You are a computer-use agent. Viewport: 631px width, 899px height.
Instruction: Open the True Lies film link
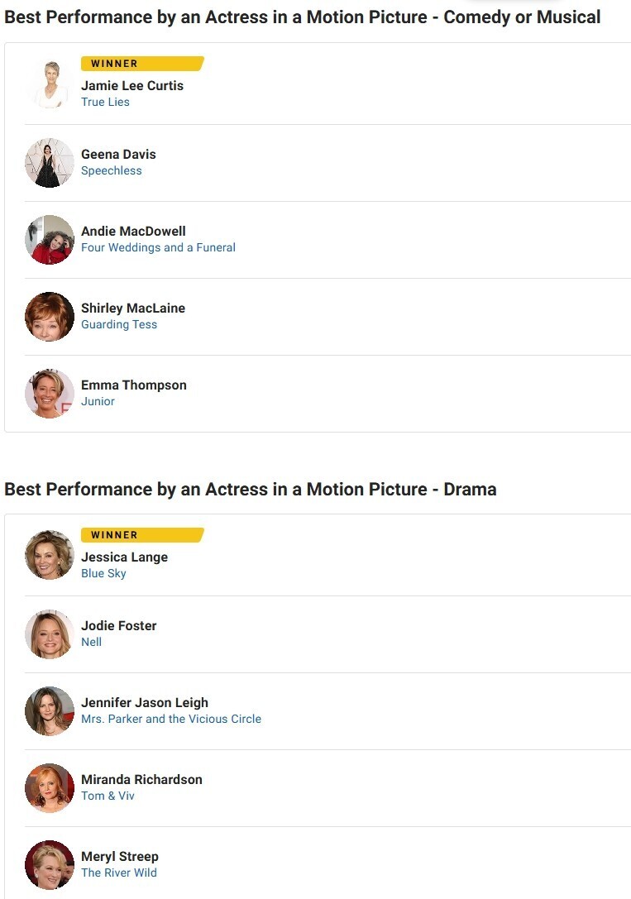[x=105, y=103]
